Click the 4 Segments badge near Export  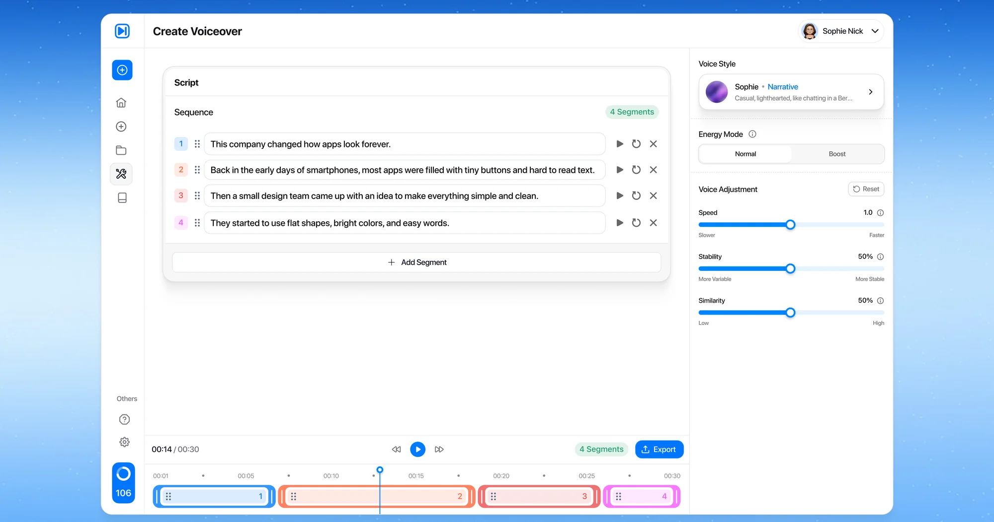tap(601, 450)
